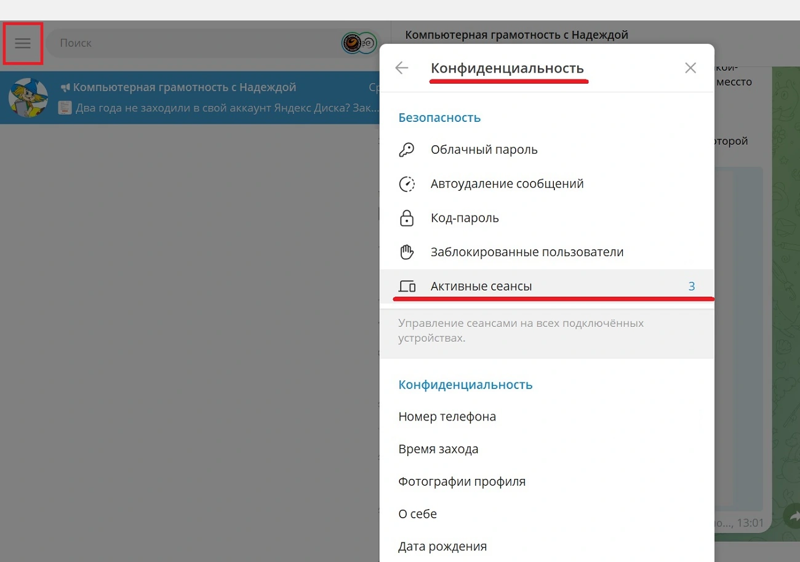
Task: Click the megaphone channel icon in chat row
Action: coord(65,88)
